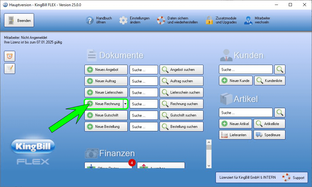Screen dimensions: 312x187
Task: Open Einstellungen ändern gear settings
Action: point(134,20)
